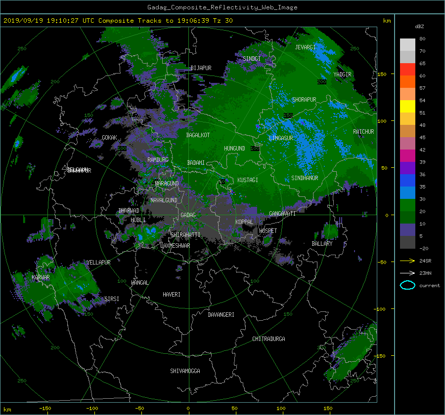Click the NAVALGUND city label
Screen dimensions: 445x415
(164, 200)
